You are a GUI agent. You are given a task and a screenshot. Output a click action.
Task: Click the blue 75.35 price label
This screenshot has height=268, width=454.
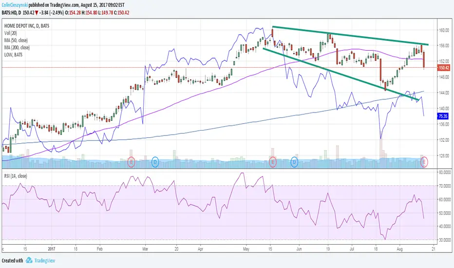pos(443,116)
